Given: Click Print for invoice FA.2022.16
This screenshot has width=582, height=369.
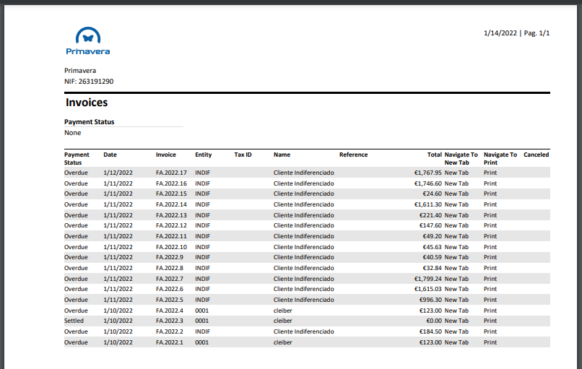Looking at the screenshot, I should pyautogui.click(x=490, y=183).
